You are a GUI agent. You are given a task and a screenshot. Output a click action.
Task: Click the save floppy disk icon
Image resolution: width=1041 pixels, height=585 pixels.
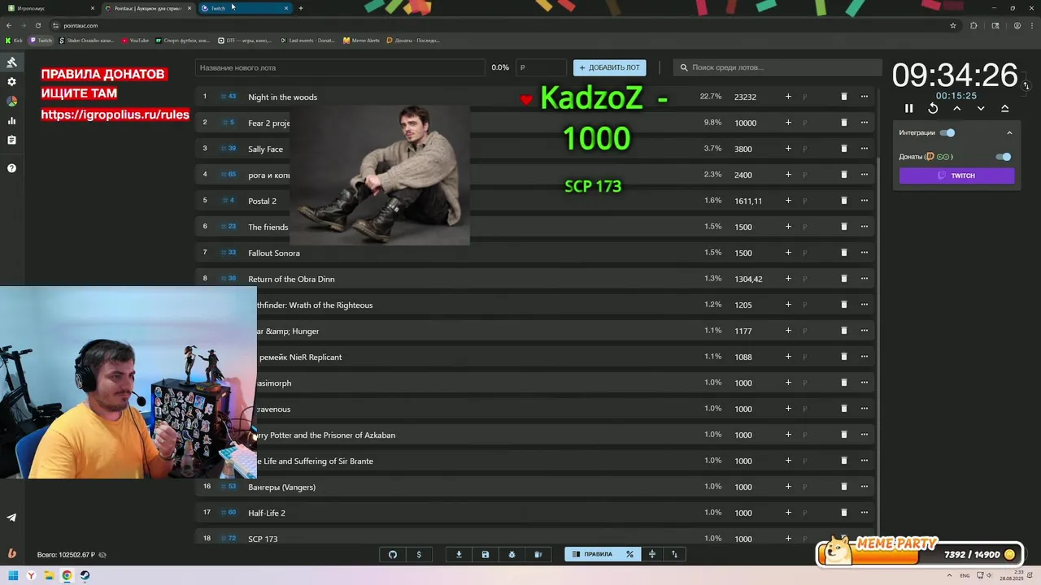pos(486,554)
